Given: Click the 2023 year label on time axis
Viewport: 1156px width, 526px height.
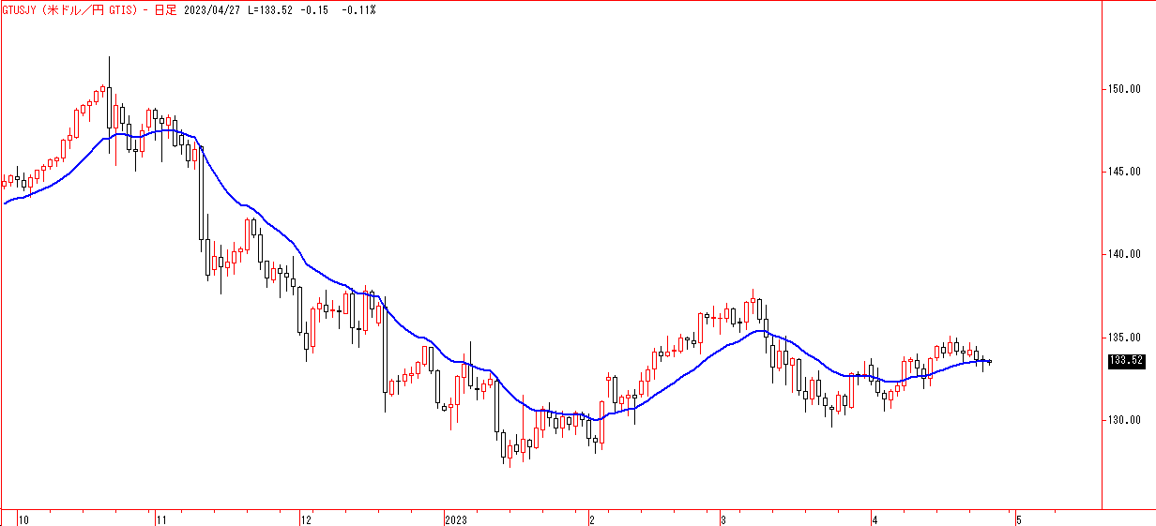Looking at the screenshot, I should [455, 518].
